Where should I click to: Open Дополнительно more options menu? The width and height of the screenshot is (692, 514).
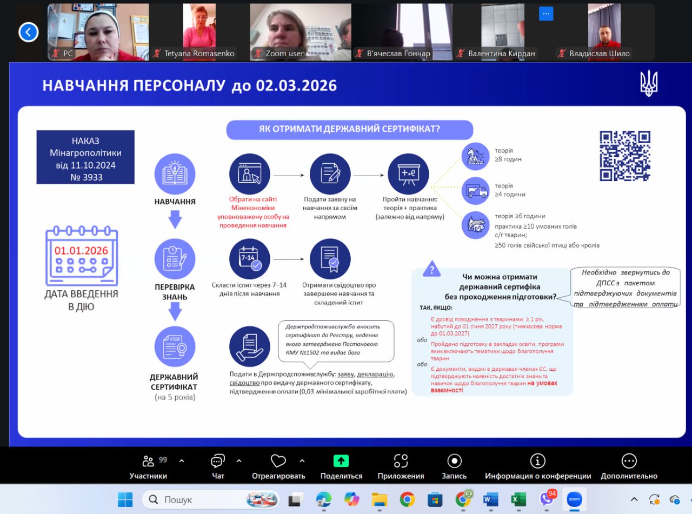(629, 461)
